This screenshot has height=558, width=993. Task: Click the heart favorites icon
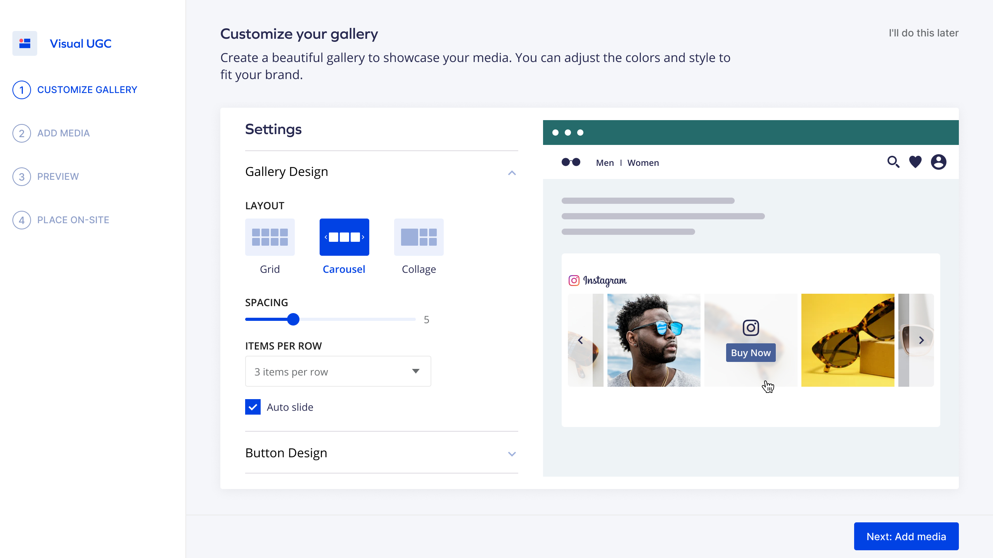[x=915, y=162]
